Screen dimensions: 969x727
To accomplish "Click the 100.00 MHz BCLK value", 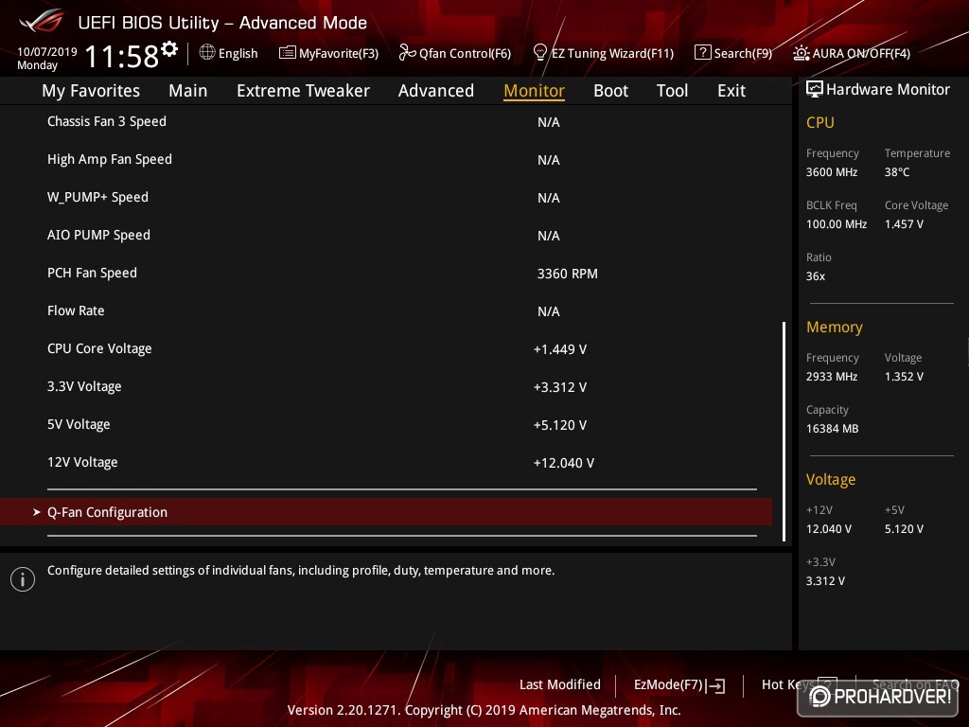I will pos(837,223).
